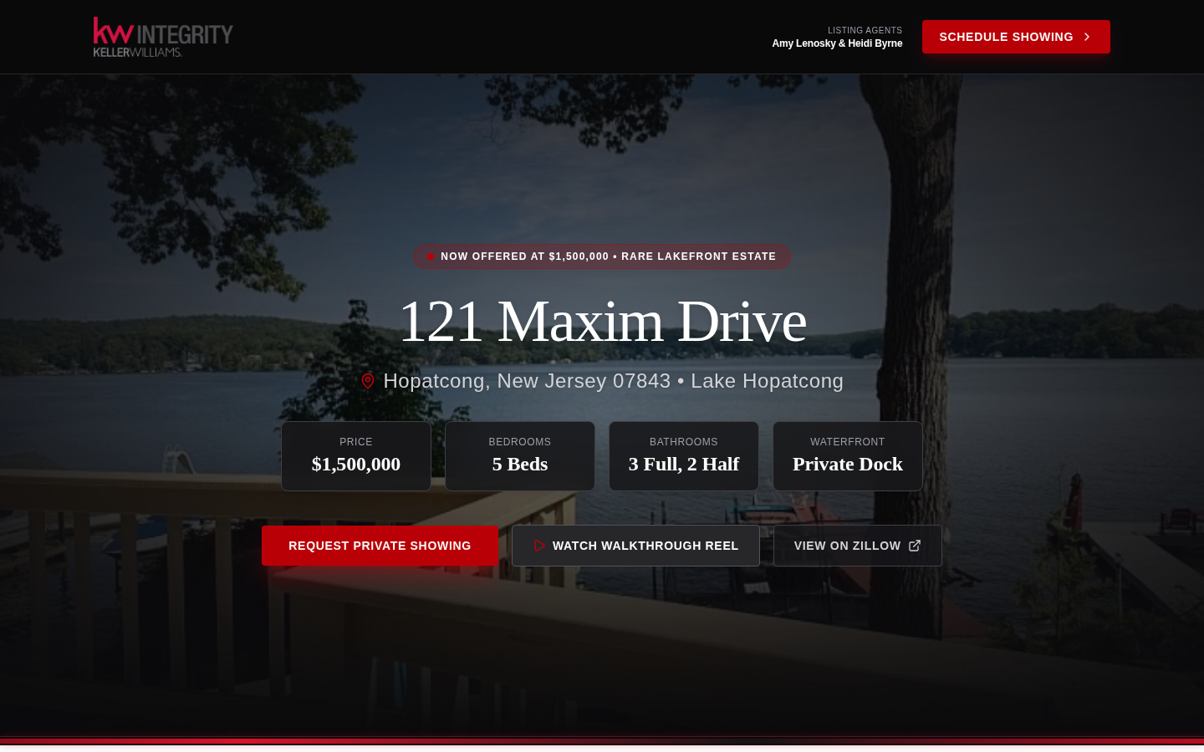The image size is (1204, 752).
Task: Click the Bathrooms 3 Full, 2 Half card
Action: pos(684,456)
